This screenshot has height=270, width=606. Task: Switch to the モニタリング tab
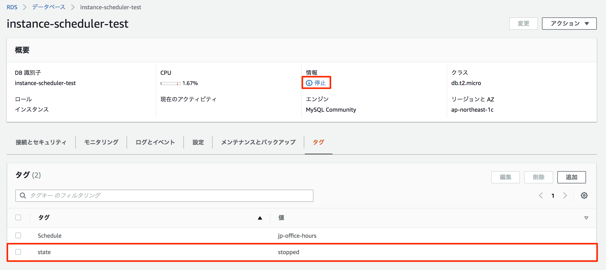click(101, 142)
